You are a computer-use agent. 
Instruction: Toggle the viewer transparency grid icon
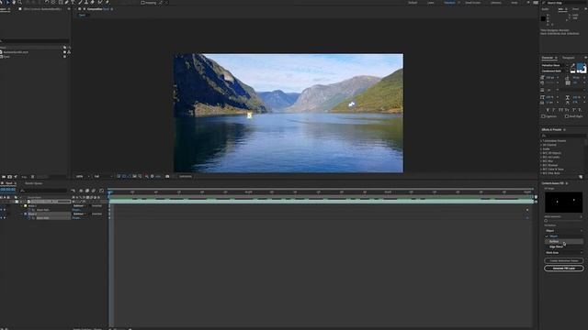coord(124,176)
